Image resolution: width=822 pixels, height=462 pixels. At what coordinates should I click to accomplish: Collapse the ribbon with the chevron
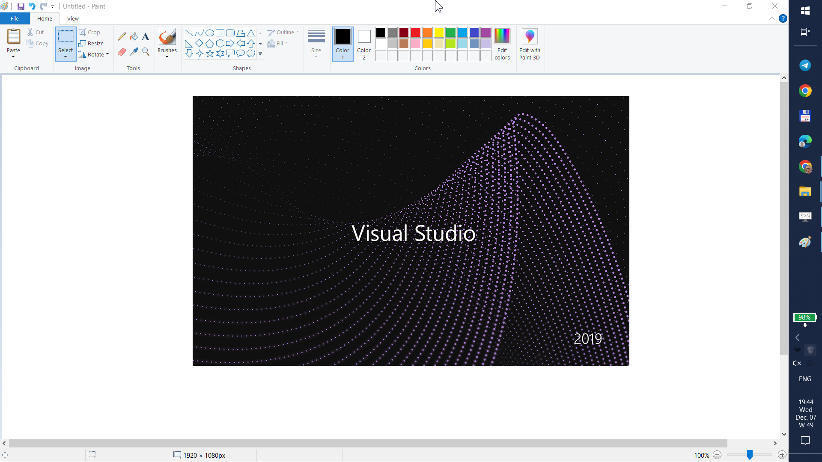click(x=771, y=18)
